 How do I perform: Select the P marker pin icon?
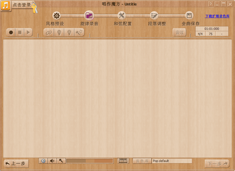click(69, 32)
